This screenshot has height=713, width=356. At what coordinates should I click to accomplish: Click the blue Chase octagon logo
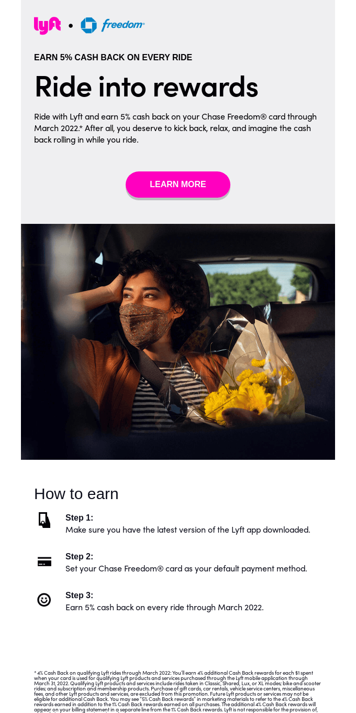click(88, 25)
